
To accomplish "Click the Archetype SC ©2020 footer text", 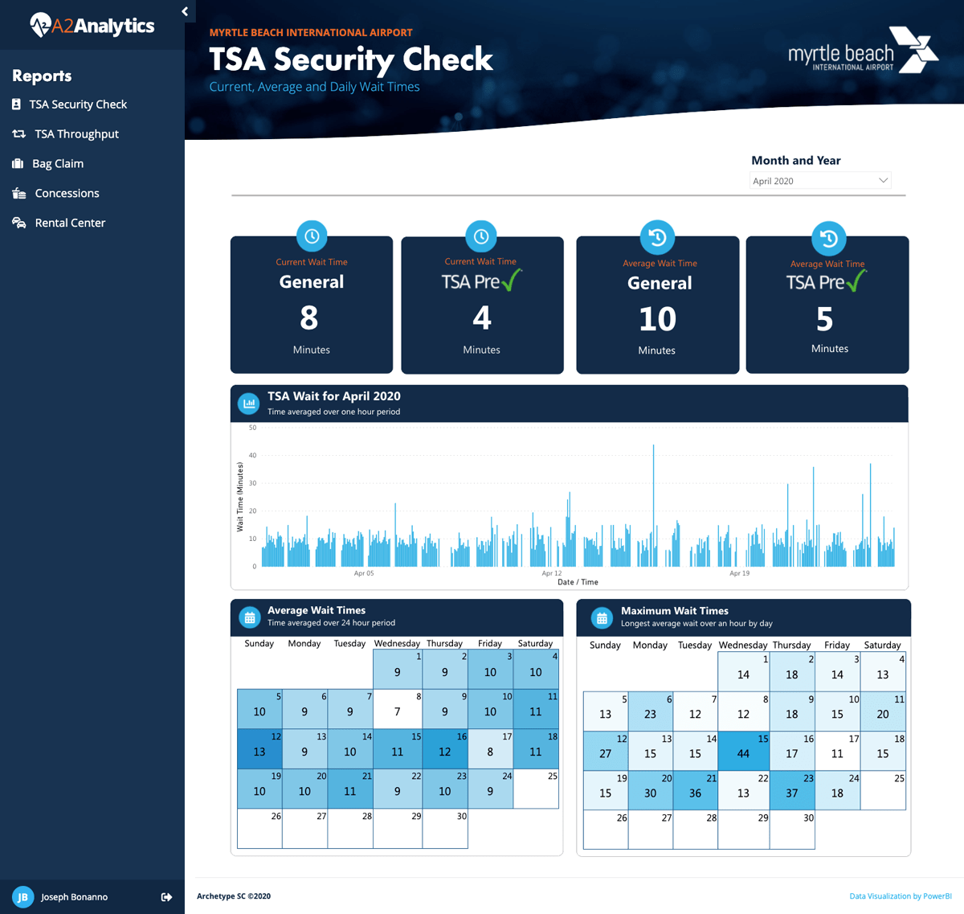I will (x=234, y=896).
